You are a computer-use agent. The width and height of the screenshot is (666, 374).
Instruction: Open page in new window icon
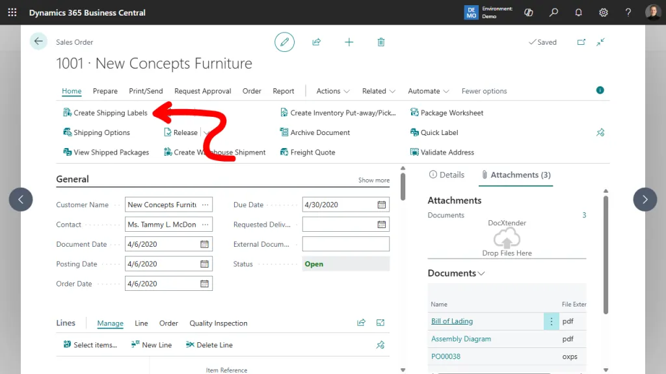point(581,42)
